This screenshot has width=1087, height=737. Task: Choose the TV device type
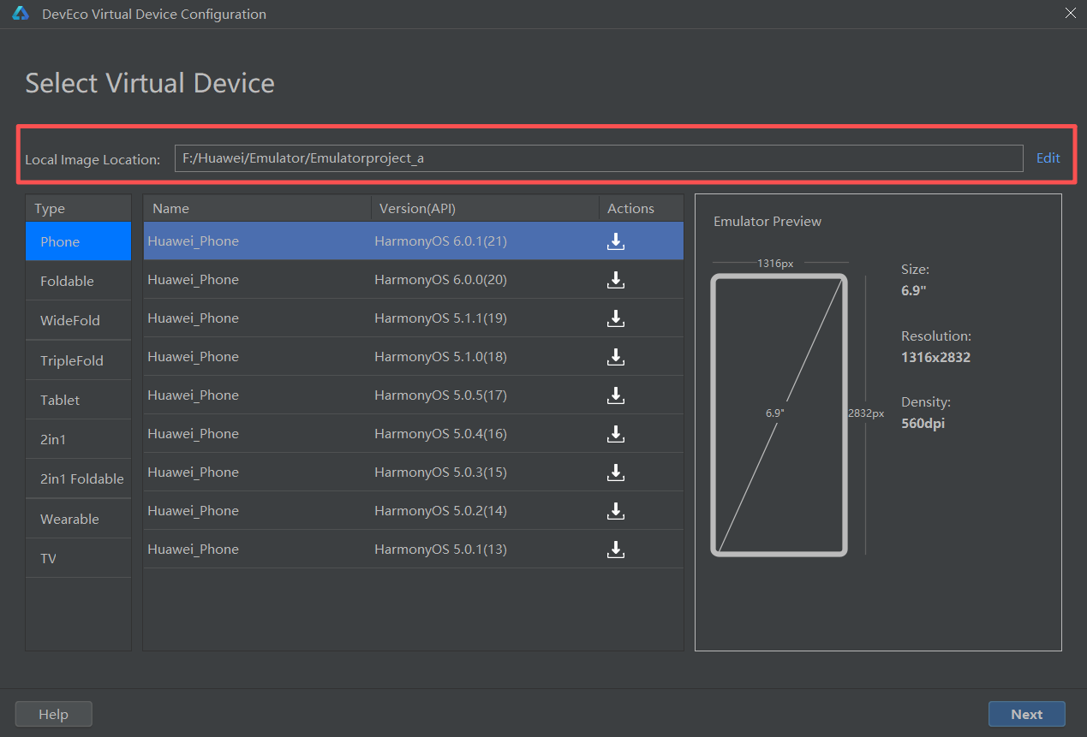(78, 558)
